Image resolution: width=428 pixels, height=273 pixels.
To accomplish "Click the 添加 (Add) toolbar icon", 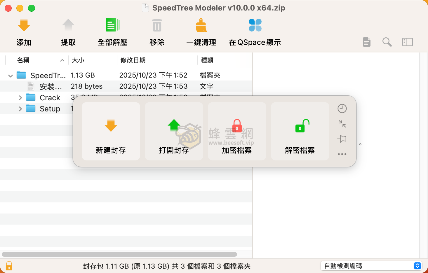I will 24,25.
